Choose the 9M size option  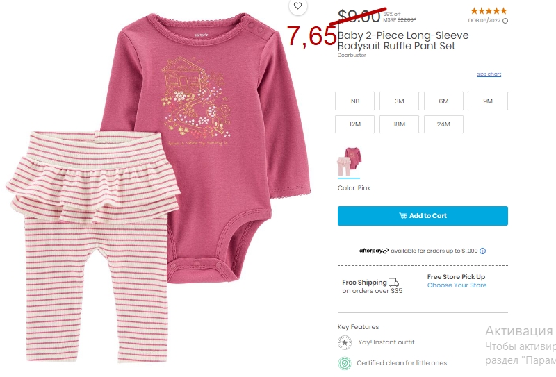click(488, 101)
